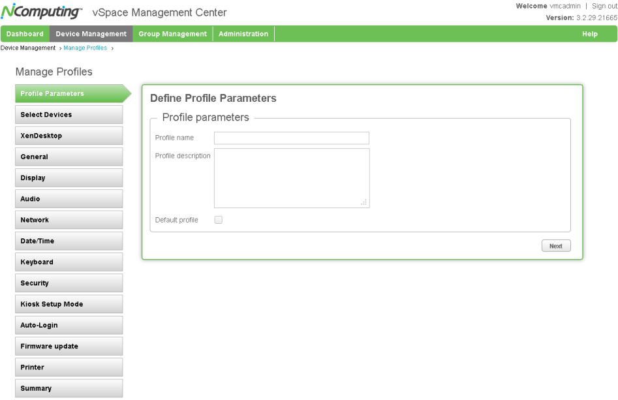
Task: Click inside the Profile description box
Action: tap(292, 178)
